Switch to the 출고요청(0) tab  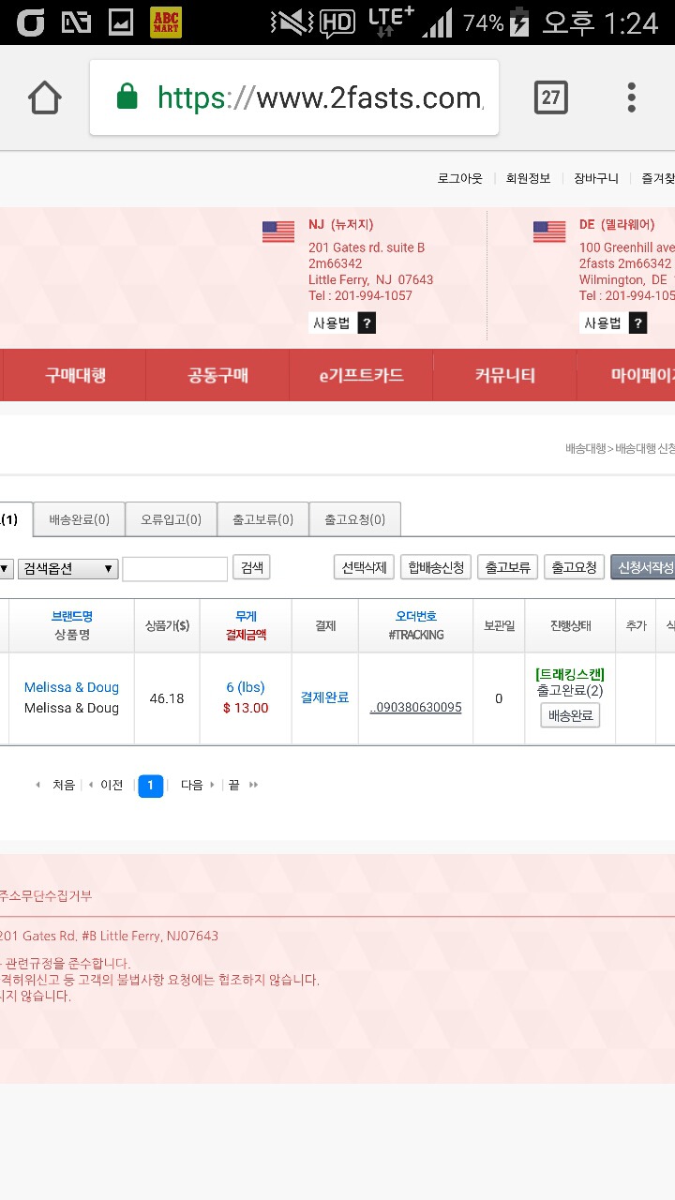(x=354, y=519)
